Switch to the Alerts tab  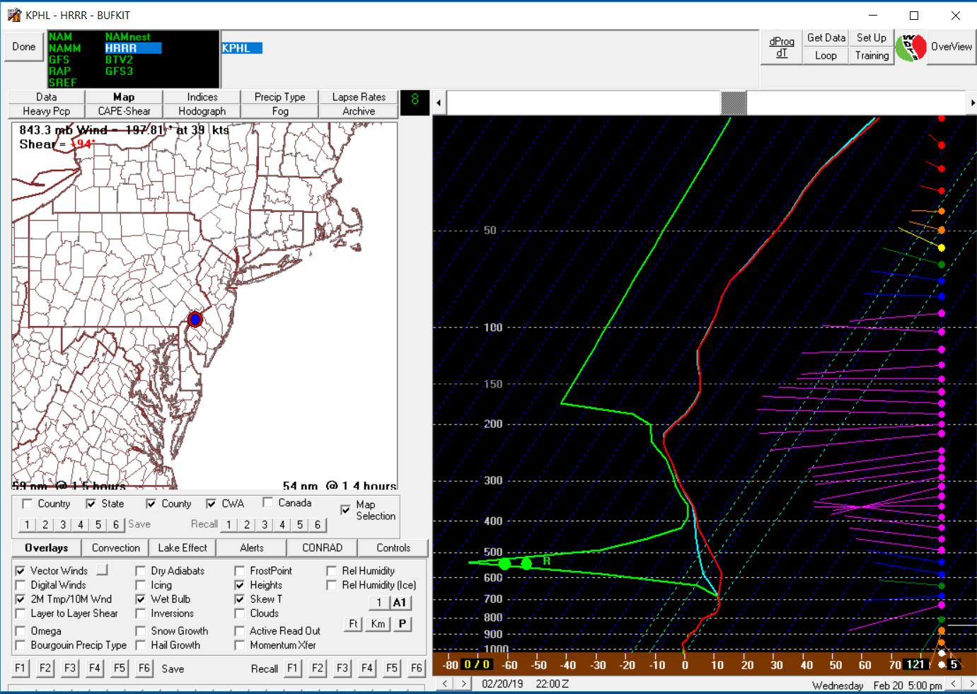coord(252,548)
